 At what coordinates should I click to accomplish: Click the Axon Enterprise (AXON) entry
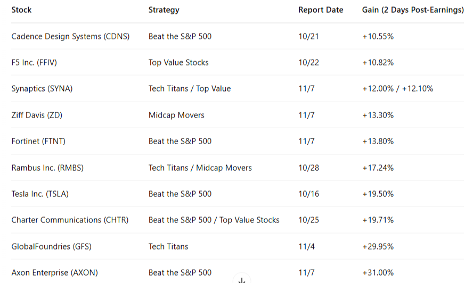pos(54,273)
